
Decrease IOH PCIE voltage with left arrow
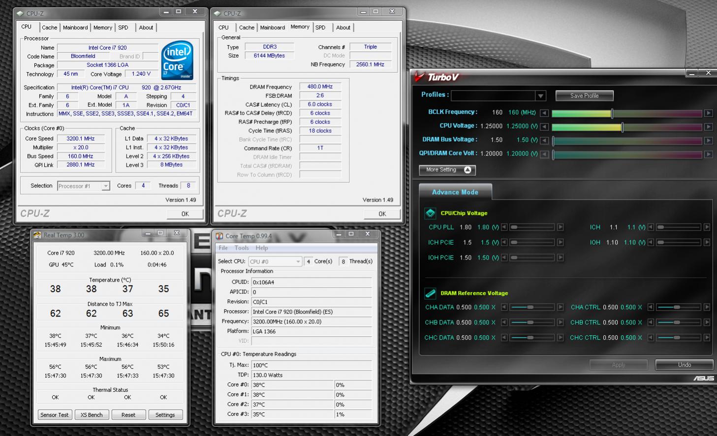(x=504, y=258)
